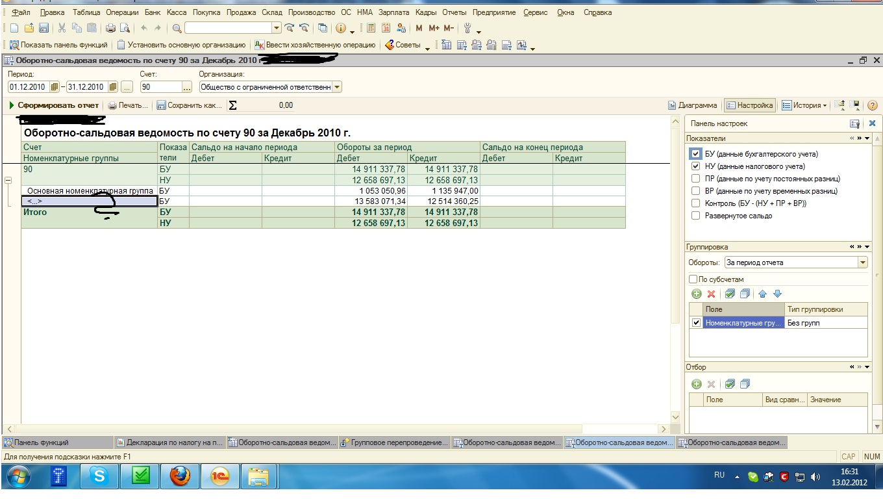Click the Save diskette icon in the toolbar
Image resolution: width=883 pixels, height=499 pixels.
(x=44, y=28)
